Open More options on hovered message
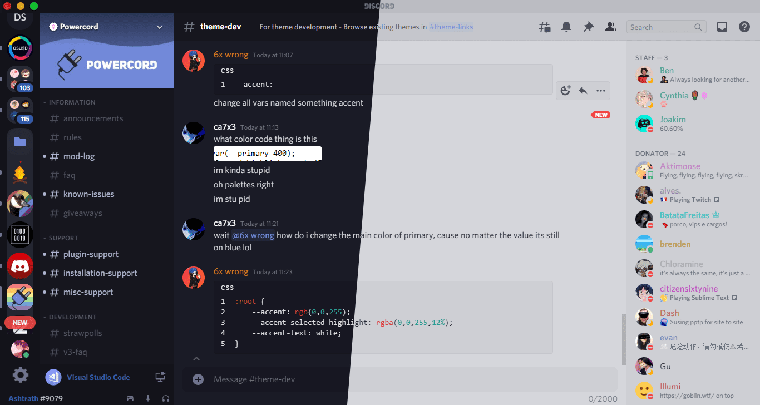Viewport: 760px width, 405px height. tap(601, 91)
